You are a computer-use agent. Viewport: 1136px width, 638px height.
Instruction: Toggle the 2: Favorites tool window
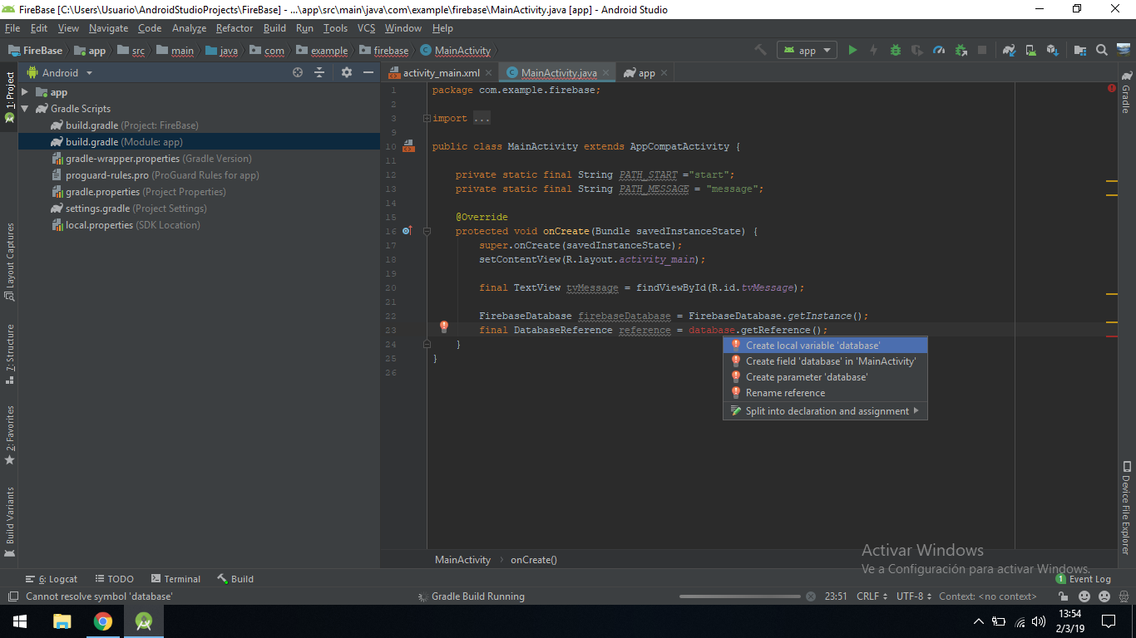tap(9, 435)
